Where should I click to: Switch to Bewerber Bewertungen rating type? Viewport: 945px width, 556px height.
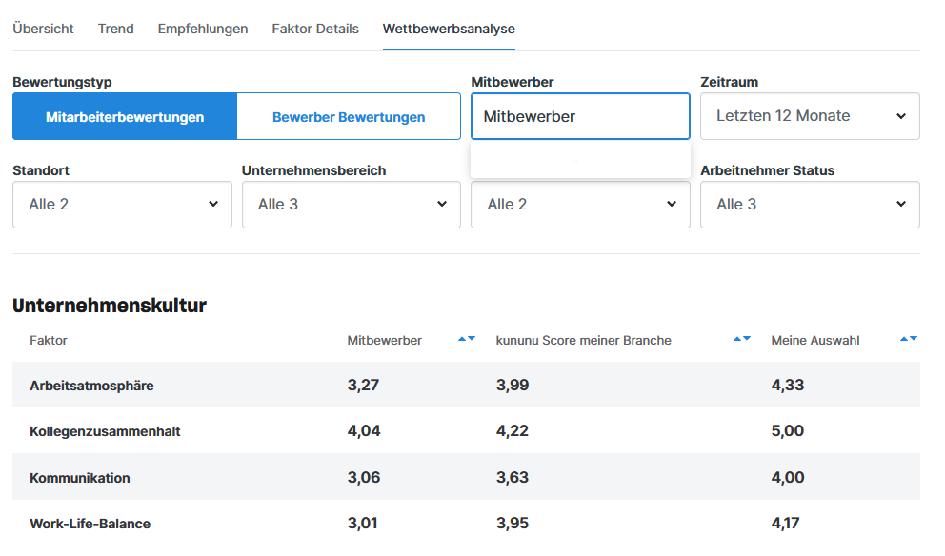349,117
